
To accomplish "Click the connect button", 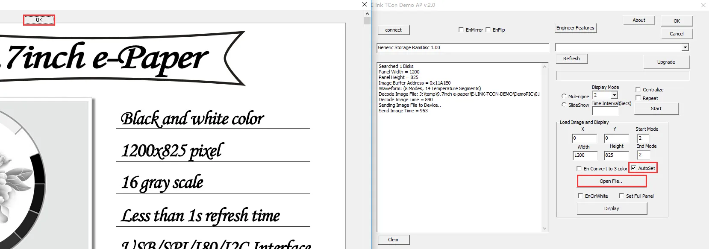I will pyautogui.click(x=394, y=30).
